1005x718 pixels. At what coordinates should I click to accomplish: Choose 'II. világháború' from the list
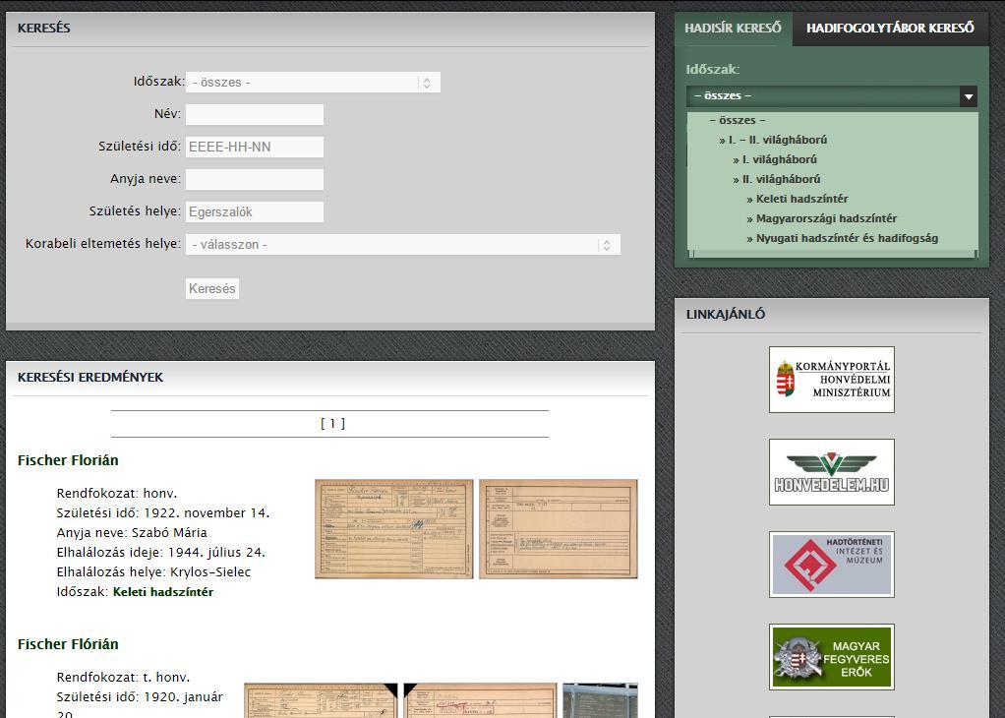(x=777, y=179)
